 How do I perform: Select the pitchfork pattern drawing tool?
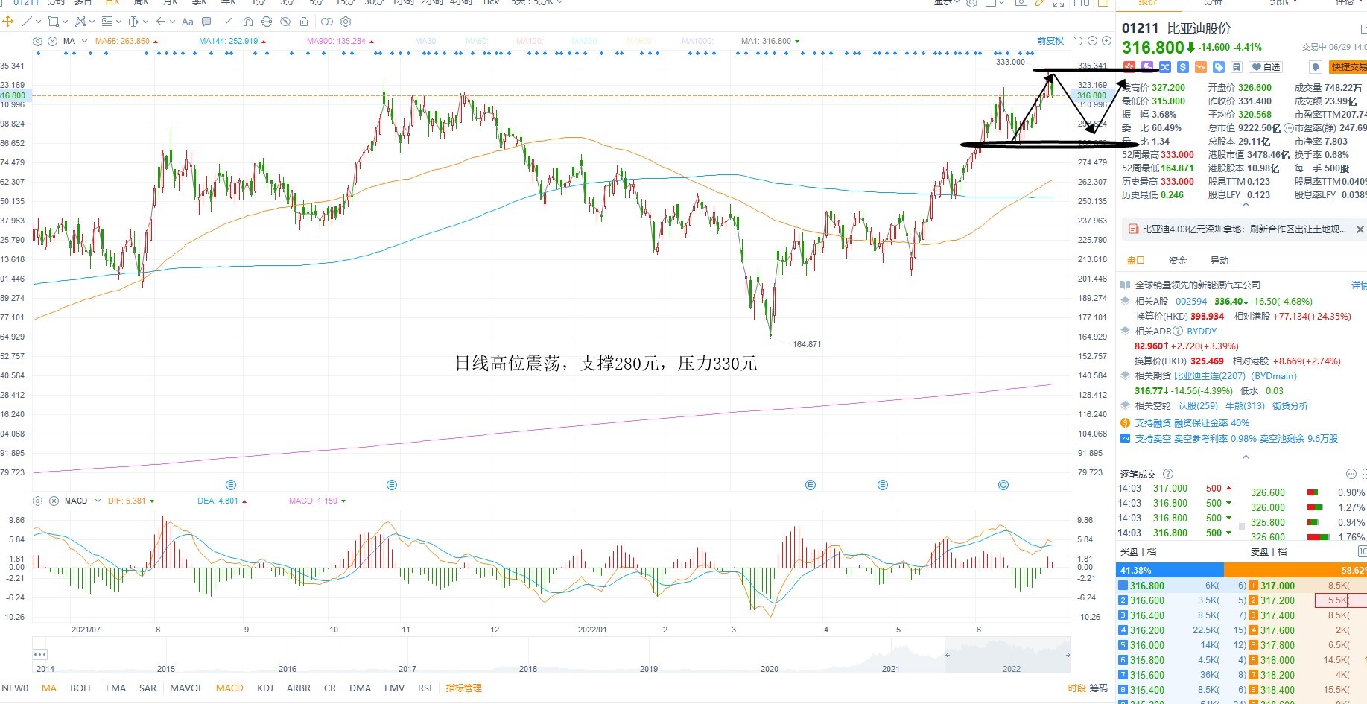coord(80,22)
